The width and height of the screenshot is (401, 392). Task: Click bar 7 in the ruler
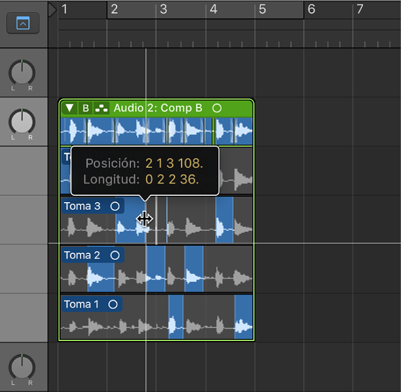(x=360, y=10)
